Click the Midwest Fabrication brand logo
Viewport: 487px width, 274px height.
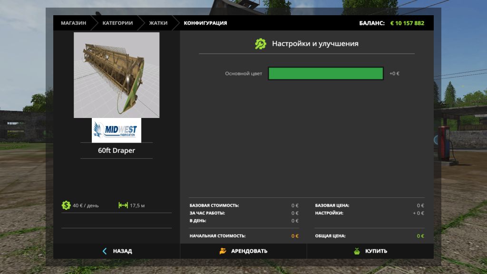[x=117, y=130]
